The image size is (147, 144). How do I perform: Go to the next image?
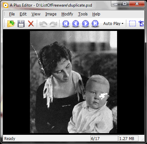point(86,24)
